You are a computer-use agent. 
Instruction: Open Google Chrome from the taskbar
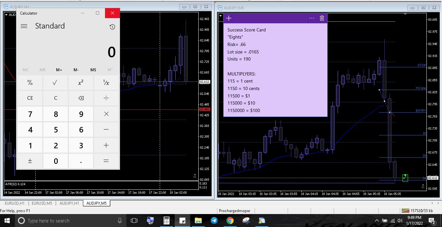(230, 221)
